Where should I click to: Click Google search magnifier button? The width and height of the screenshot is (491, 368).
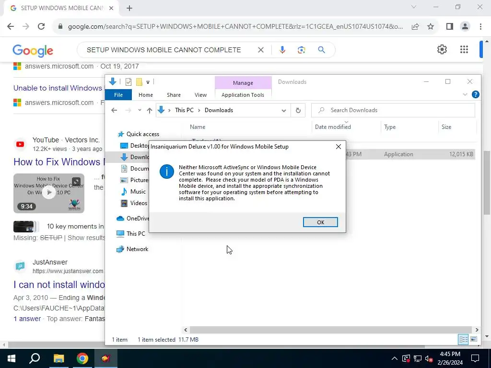pos(322,50)
